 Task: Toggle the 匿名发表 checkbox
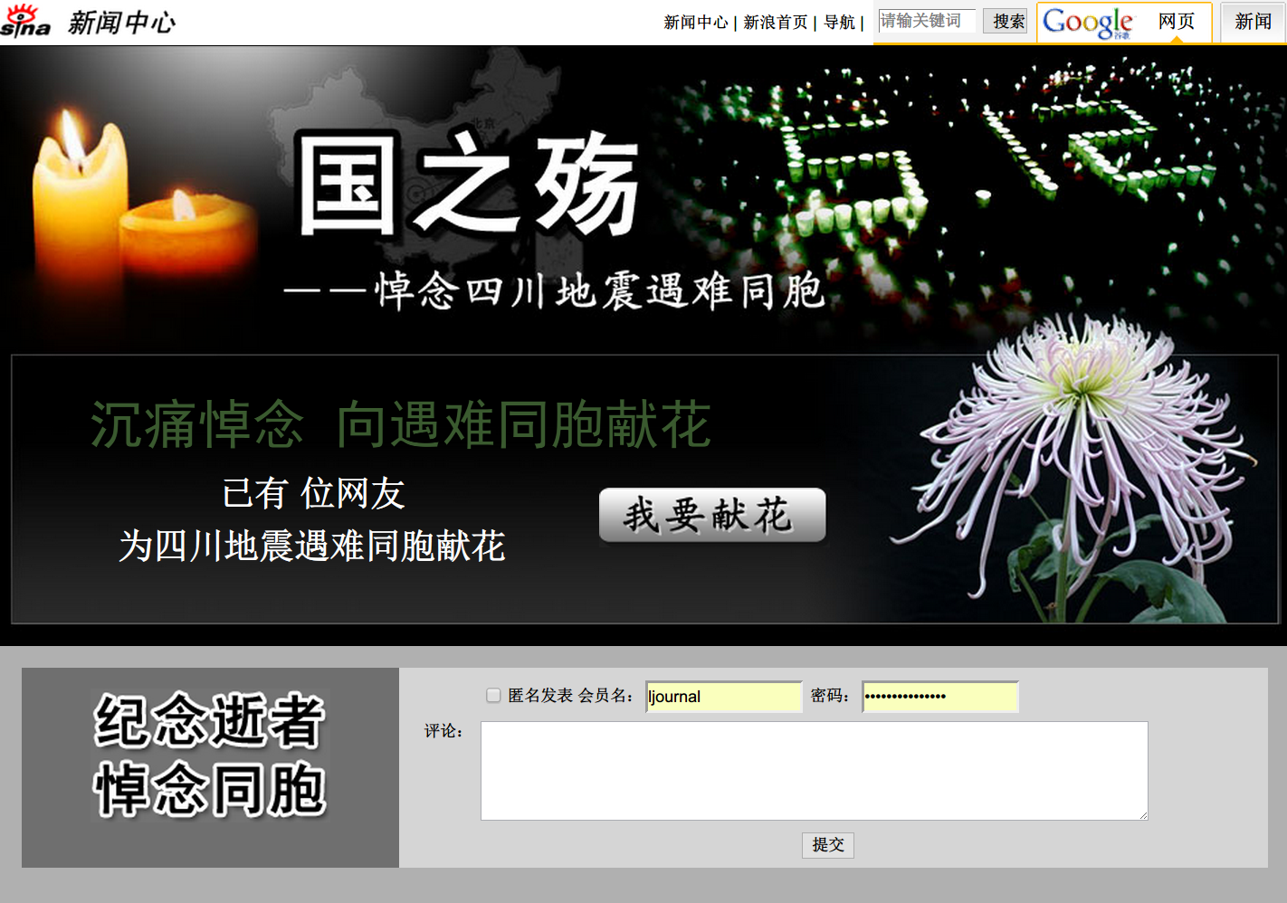tap(493, 695)
